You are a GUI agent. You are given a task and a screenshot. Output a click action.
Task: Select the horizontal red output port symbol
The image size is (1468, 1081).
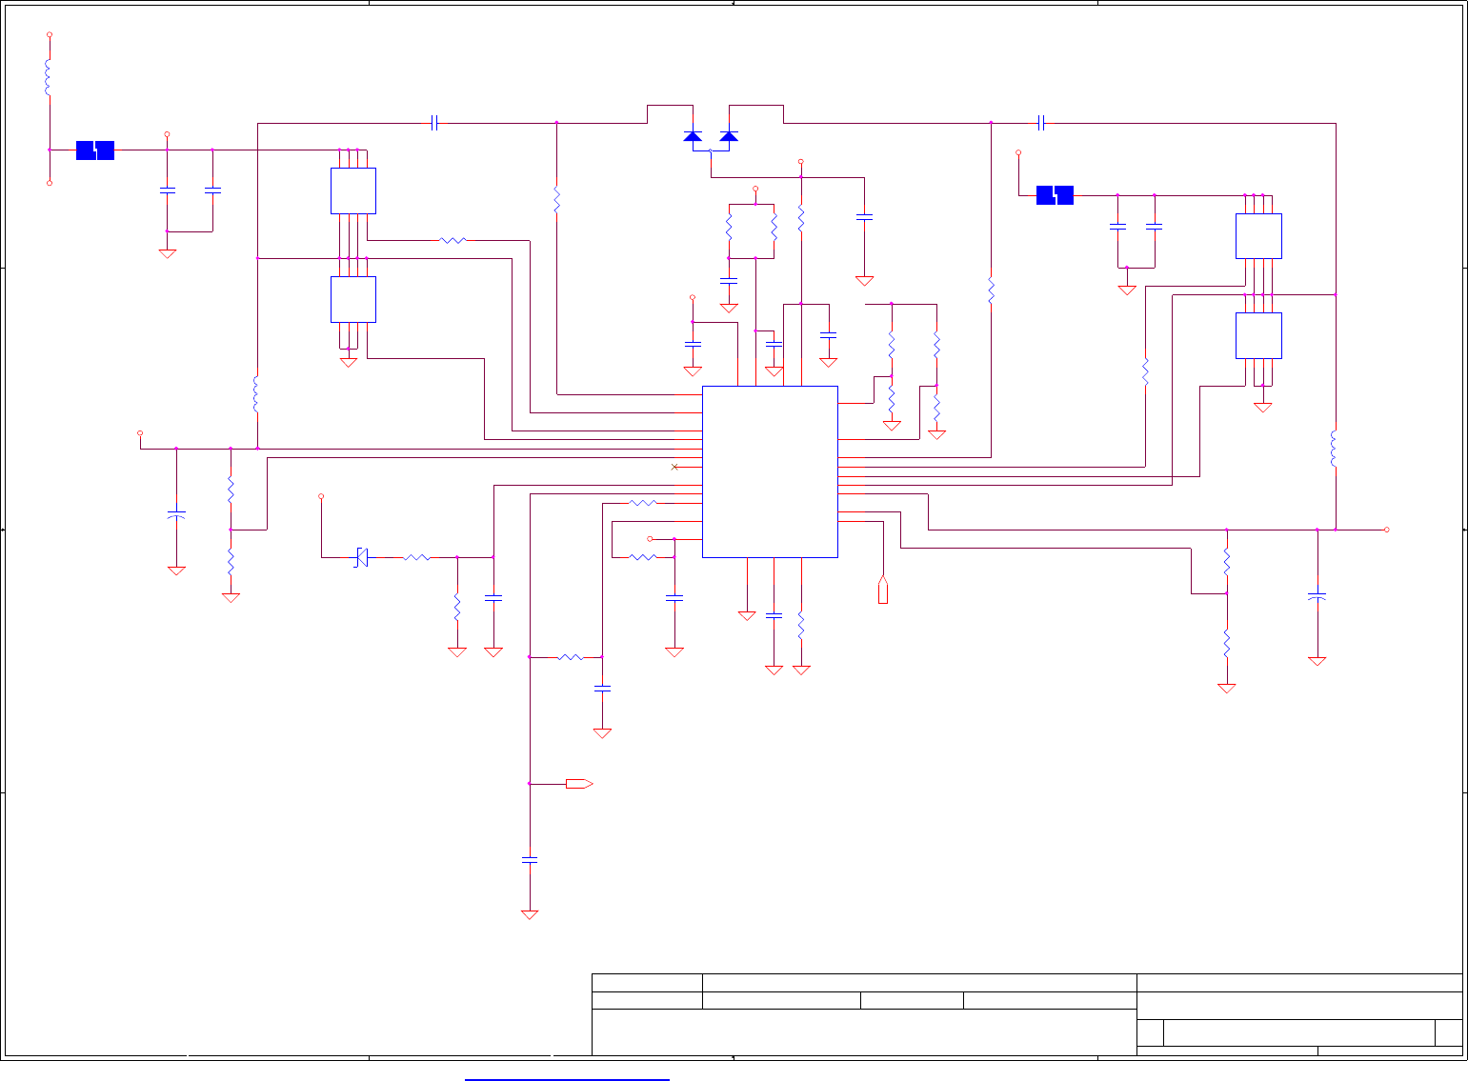[x=579, y=784]
